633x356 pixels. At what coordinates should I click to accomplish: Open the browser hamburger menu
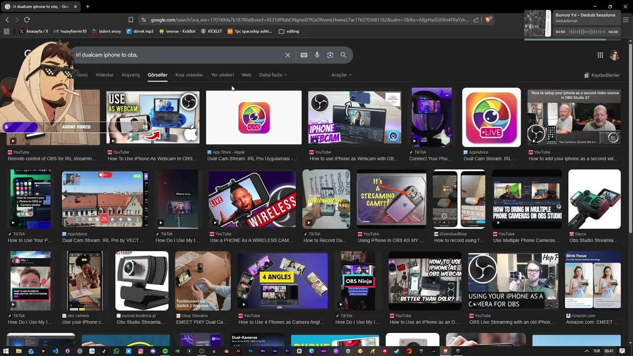pyautogui.click(x=626, y=20)
